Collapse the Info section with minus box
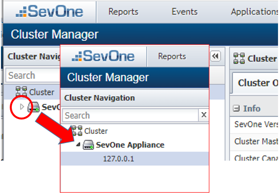Viewport: 279px width, 193px height. tap(236, 108)
